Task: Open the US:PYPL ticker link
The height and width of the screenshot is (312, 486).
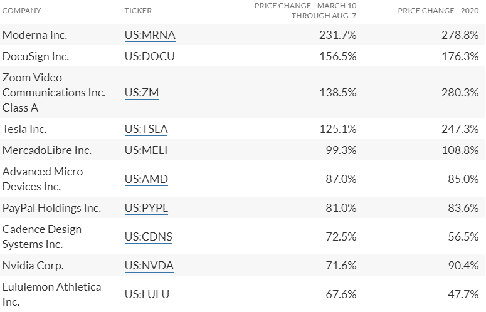Action: click(146, 208)
